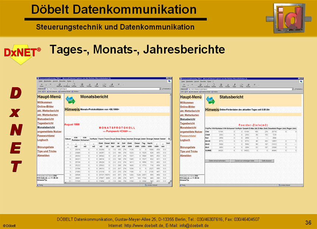This screenshot has width=317, height=229.
Task: Click Aktualisieren refresh icon in Statusbericht window
Action: (x=207, y=85)
